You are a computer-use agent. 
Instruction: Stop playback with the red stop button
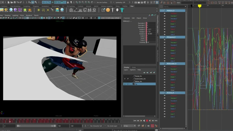tap(147, 121)
